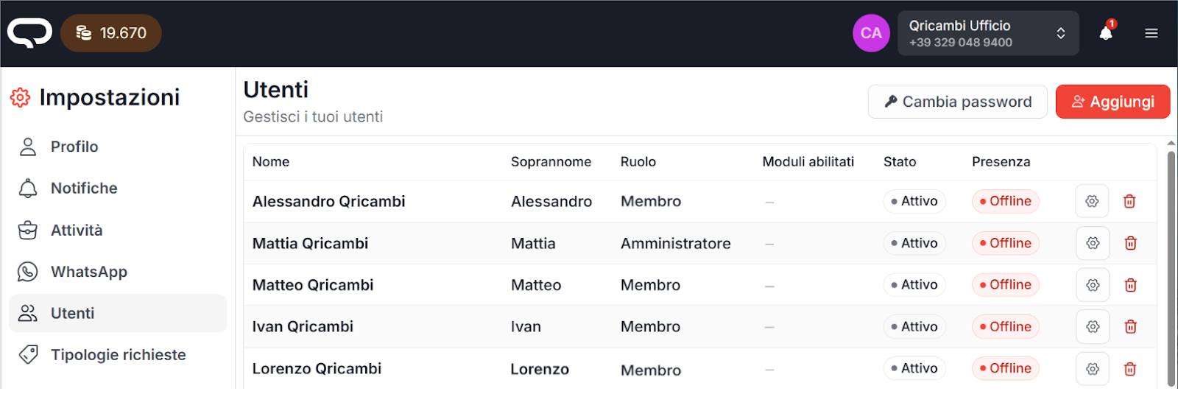Open settings gear for Lorenzo Qricambi
This screenshot has height=394, width=1178.
click(1092, 369)
